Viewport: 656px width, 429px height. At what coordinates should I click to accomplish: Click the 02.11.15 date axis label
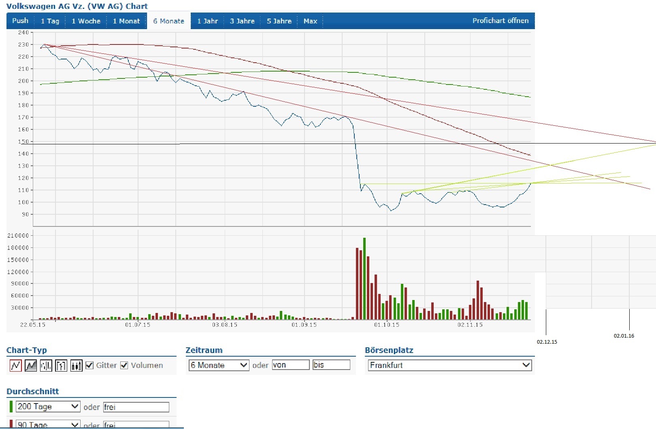(470, 325)
